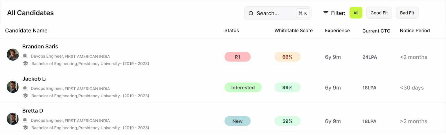Open Jackob Li's Interested status badge
Viewport: 446px width, 135px height.
pyautogui.click(x=243, y=87)
